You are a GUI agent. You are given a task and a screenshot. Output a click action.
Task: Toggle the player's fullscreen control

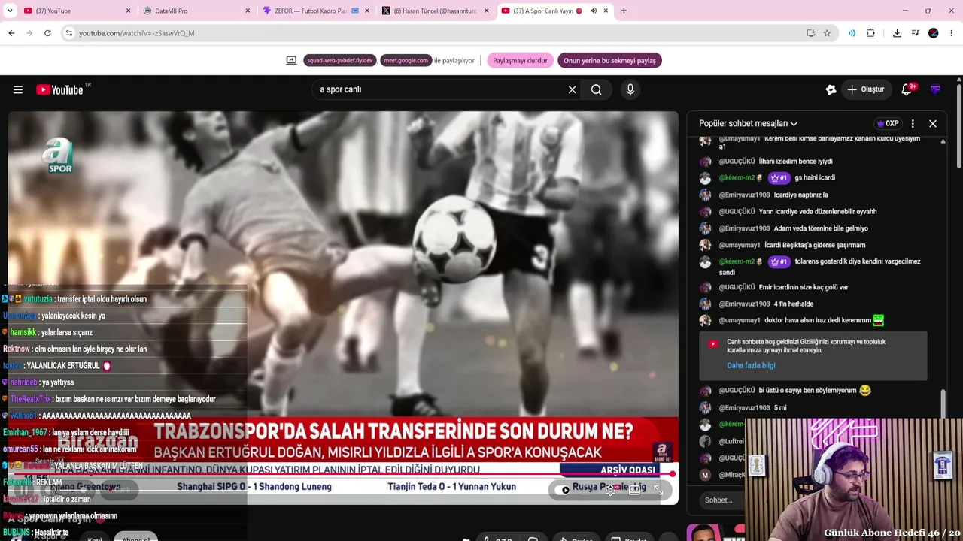tap(658, 490)
